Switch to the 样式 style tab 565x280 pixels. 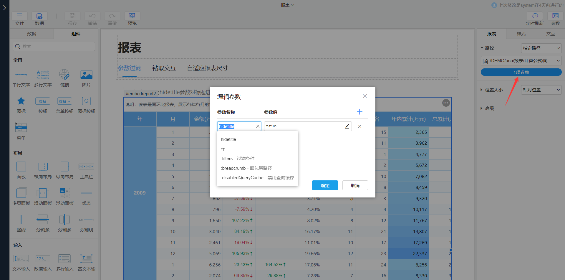click(x=521, y=34)
